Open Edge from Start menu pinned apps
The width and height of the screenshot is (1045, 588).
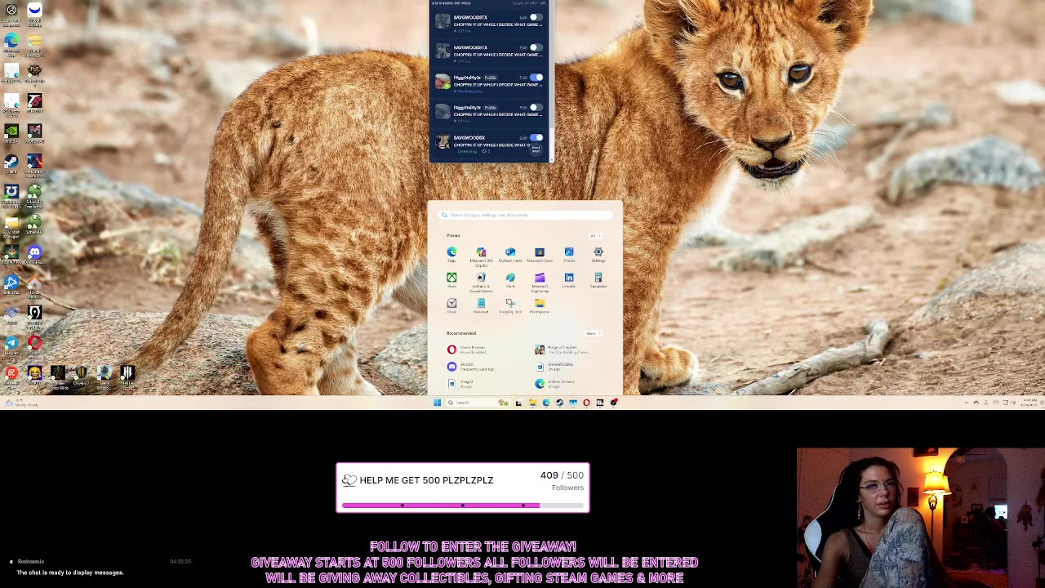[451, 254]
